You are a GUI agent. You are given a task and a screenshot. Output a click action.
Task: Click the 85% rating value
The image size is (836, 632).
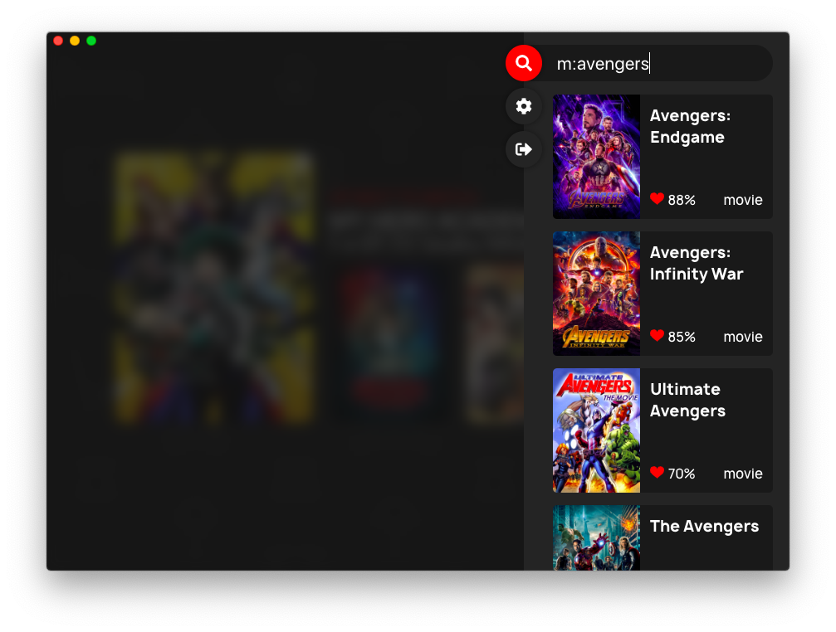coord(682,337)
